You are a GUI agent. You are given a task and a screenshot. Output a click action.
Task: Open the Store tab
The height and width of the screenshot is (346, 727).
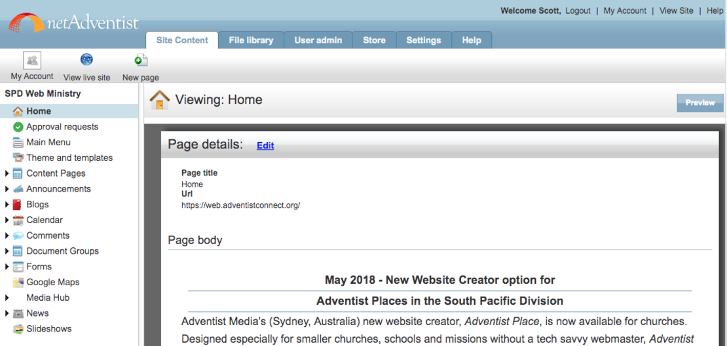374,41
